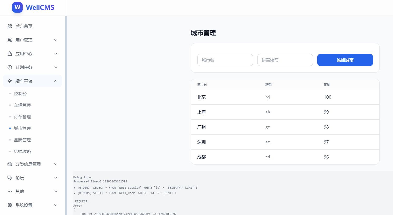Click the sort value 100
The width and height of the screenshot is (393, 215).
click(x=327, y=97)
